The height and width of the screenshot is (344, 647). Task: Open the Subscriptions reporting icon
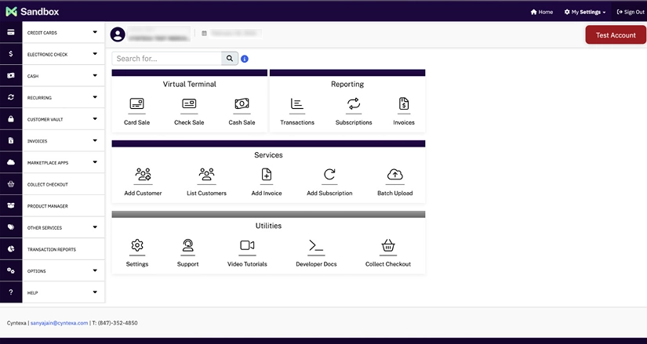pyautogui.click(x=354, y=103)
